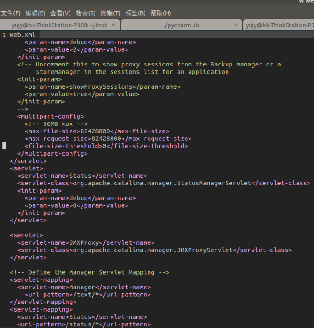
Task: Open the 文件(F) menu
Action: (x=11, y=13)
